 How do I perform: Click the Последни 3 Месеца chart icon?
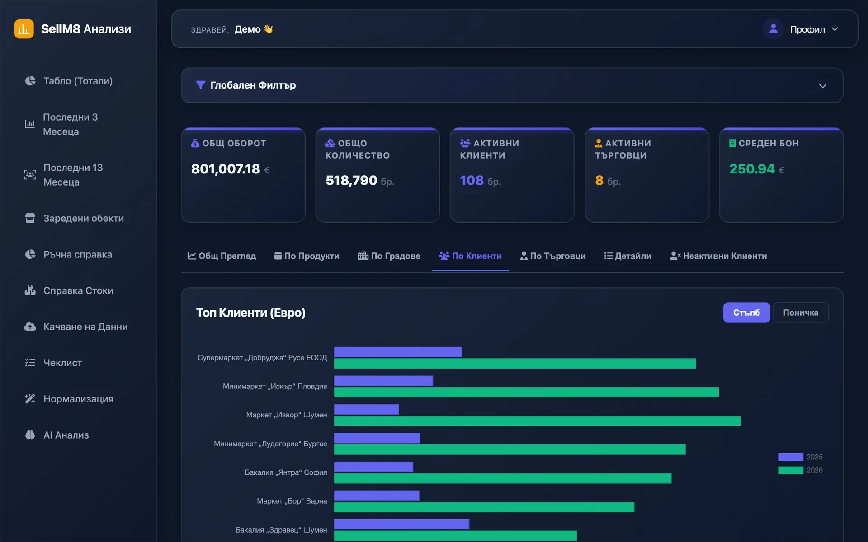point(30,124)
